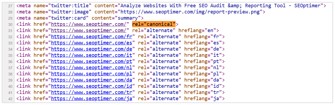This screenshot has height=105, width=335.
Task: Open the https://www.seoptimer.com/da link
Action: click(92, 80)
